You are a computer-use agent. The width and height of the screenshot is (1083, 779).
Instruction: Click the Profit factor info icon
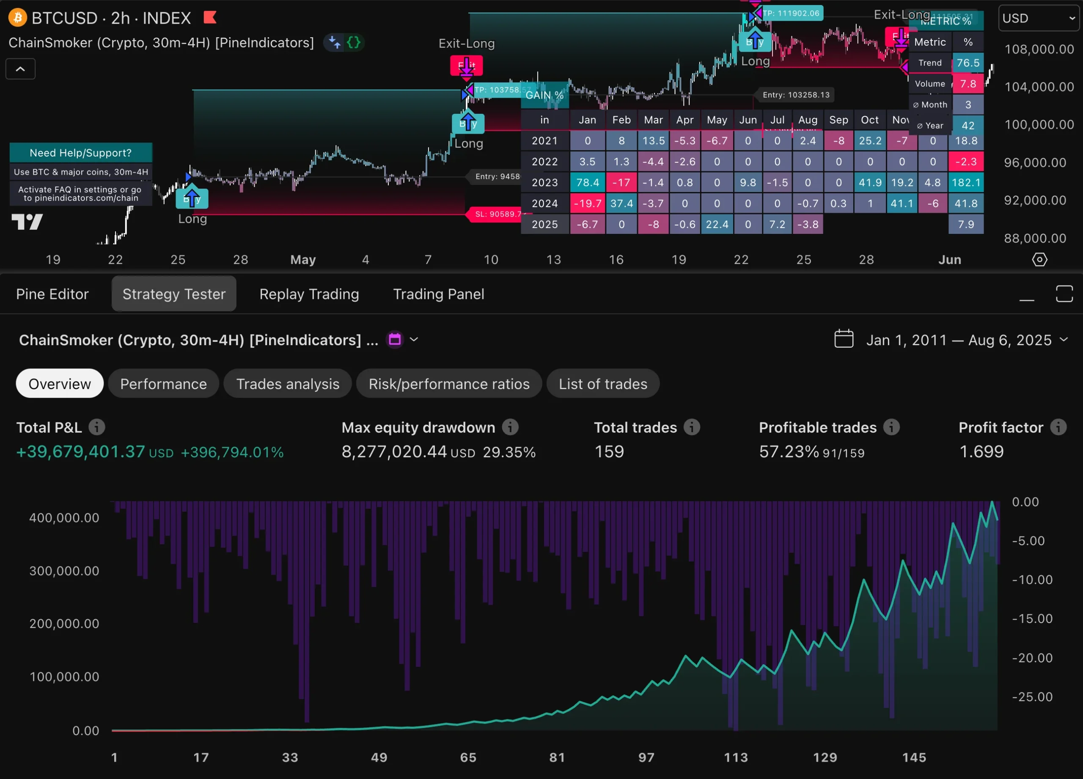(x=1058, y=427)
